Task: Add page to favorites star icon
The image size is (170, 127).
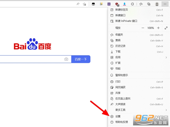Action: click(x=84, y=4)
